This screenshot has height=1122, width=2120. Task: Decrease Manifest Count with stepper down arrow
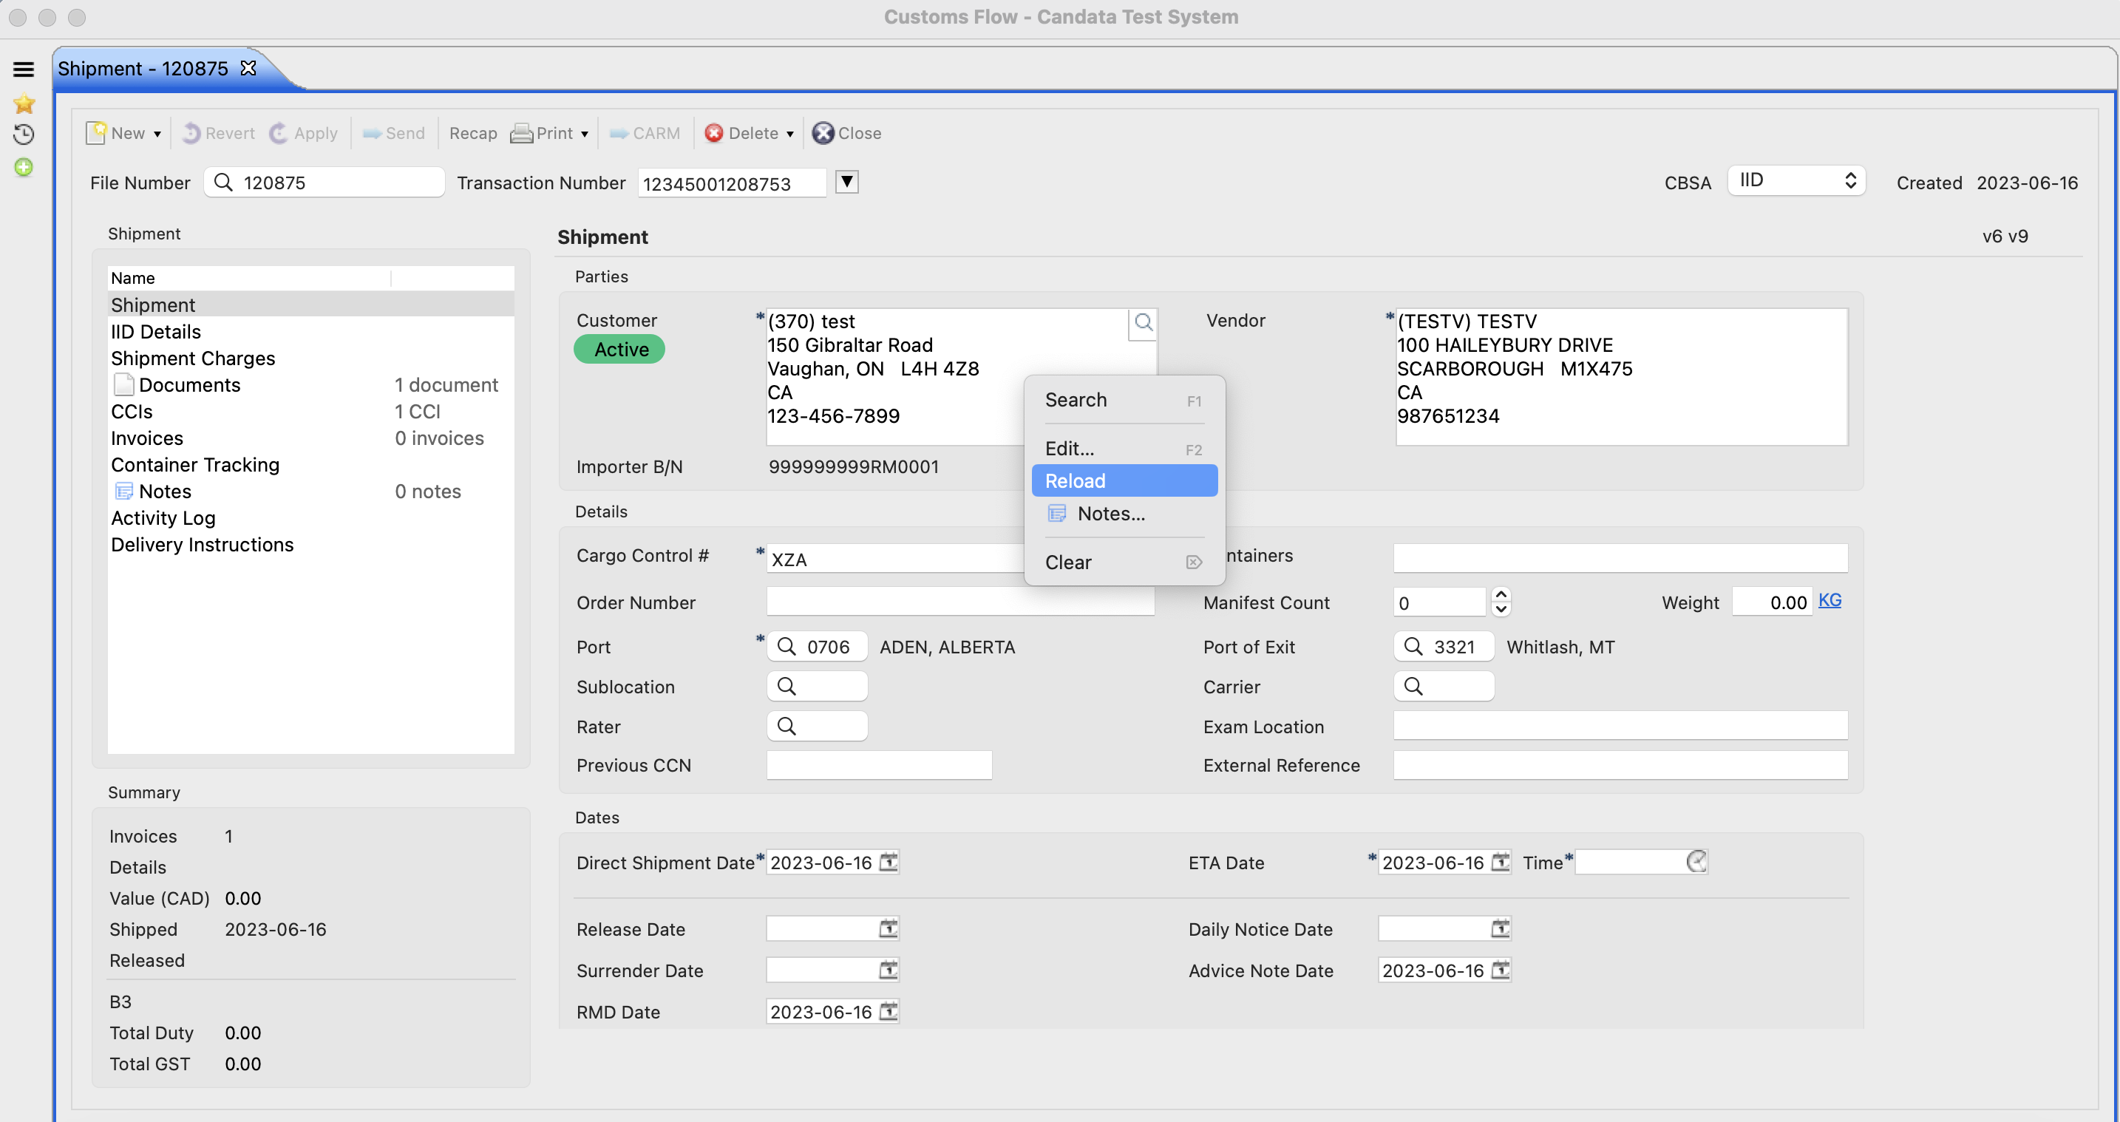1501,609
